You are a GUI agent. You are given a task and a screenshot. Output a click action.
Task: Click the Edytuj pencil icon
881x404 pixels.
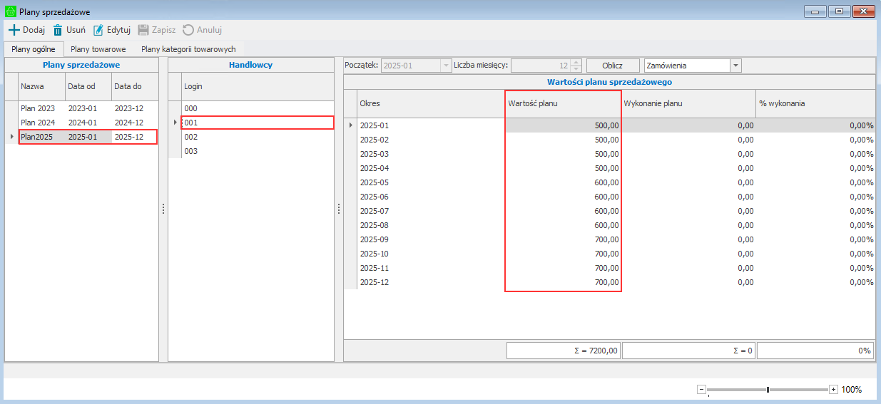[x=98, y=30]
